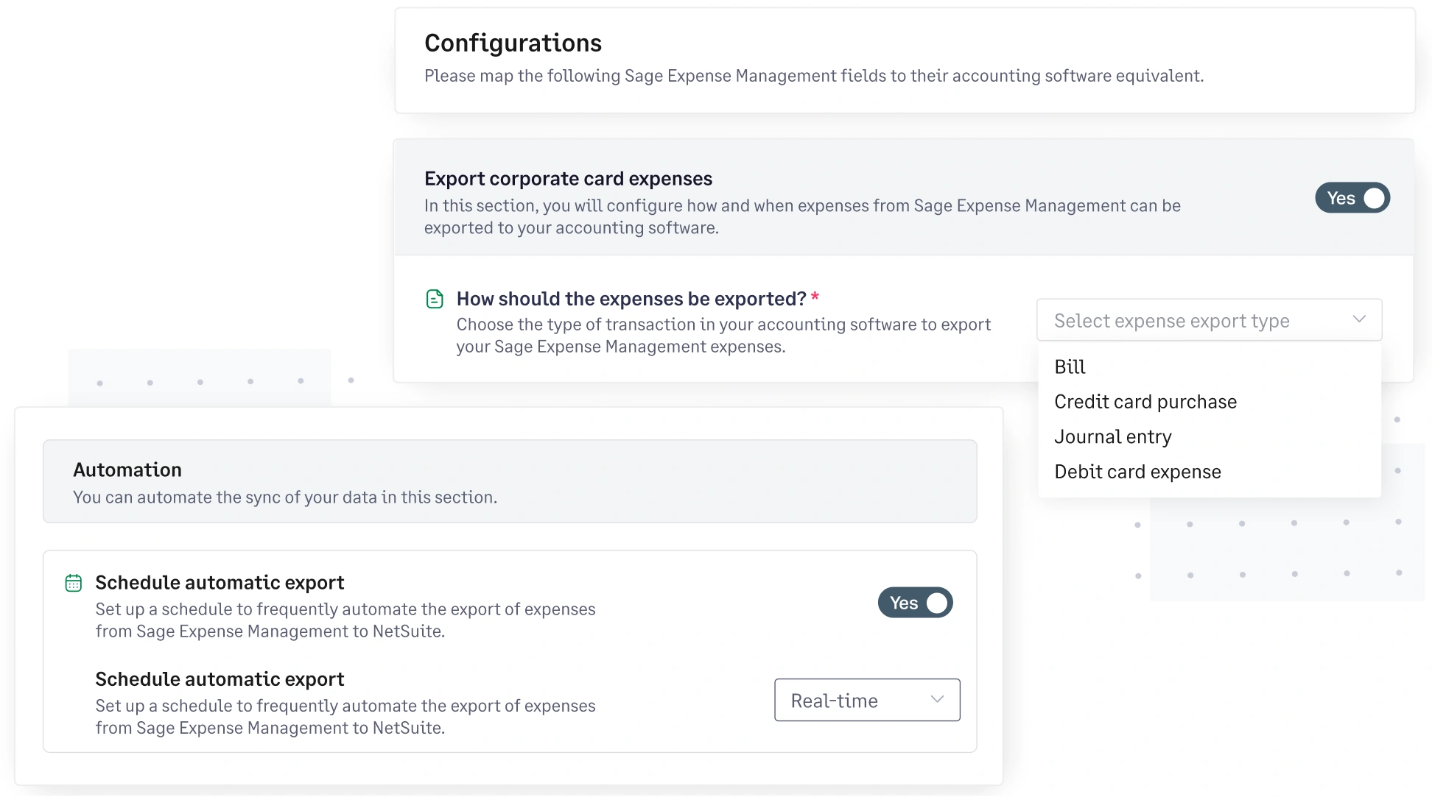Image resolution: width=1432 pixels, height=797 pixels.
Task: Select Bill as the expense export type
Action: (1069, 366)
